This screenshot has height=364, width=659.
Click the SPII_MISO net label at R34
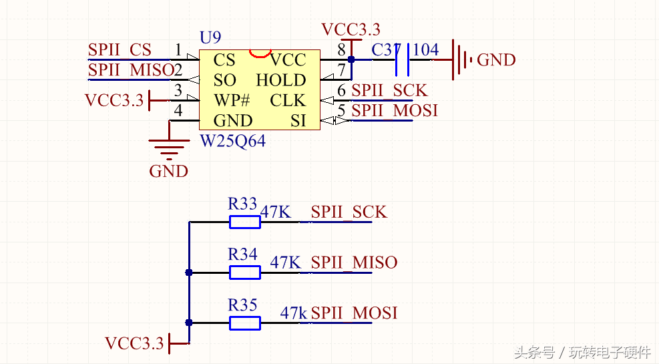click(x=355, y=262)
